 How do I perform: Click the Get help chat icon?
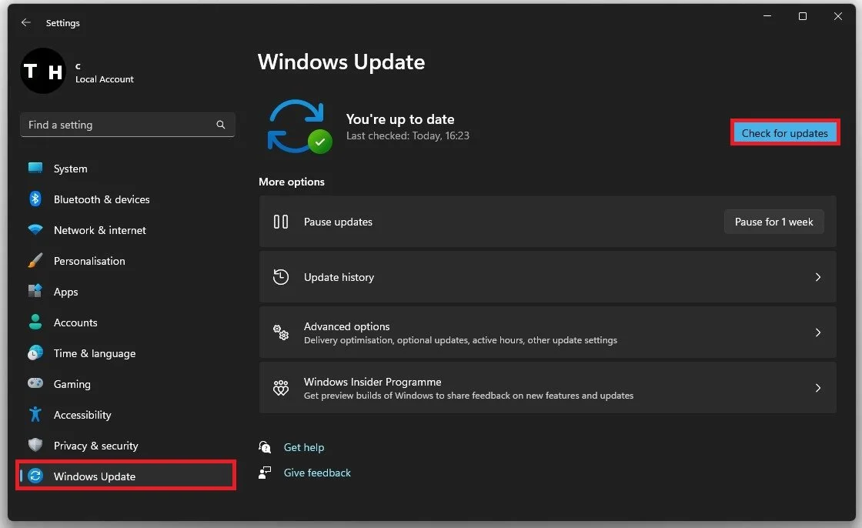coord(265,446)
